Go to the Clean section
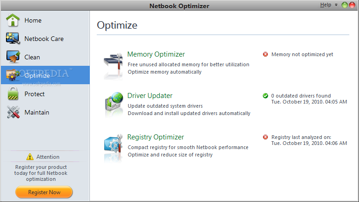 point(32,57)
